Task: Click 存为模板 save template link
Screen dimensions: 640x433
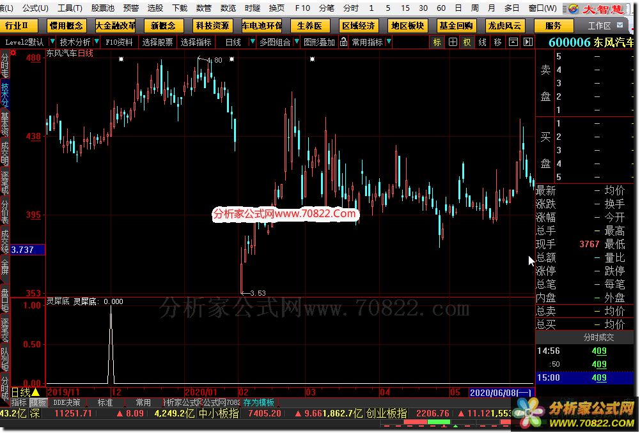Action: 258,402
